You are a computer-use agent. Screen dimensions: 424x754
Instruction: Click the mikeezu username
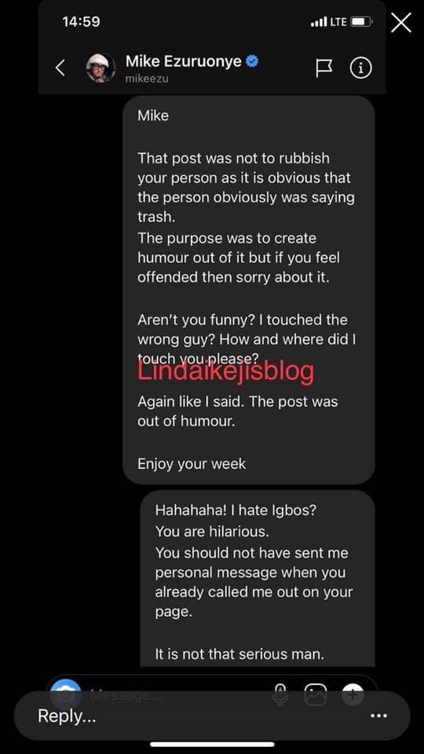[147, 79]
